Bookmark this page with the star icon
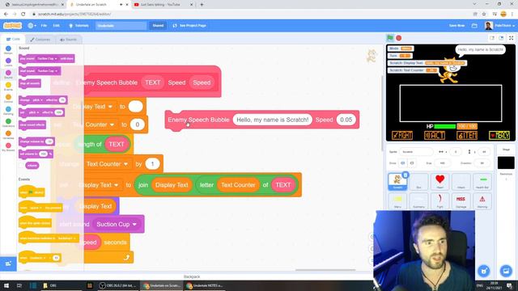This screenshot has height=291, width=518. point(484,15)
